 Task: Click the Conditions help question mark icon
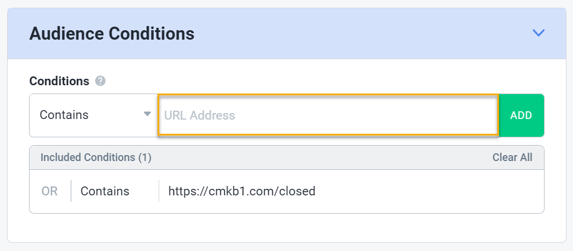pos(101,81)
